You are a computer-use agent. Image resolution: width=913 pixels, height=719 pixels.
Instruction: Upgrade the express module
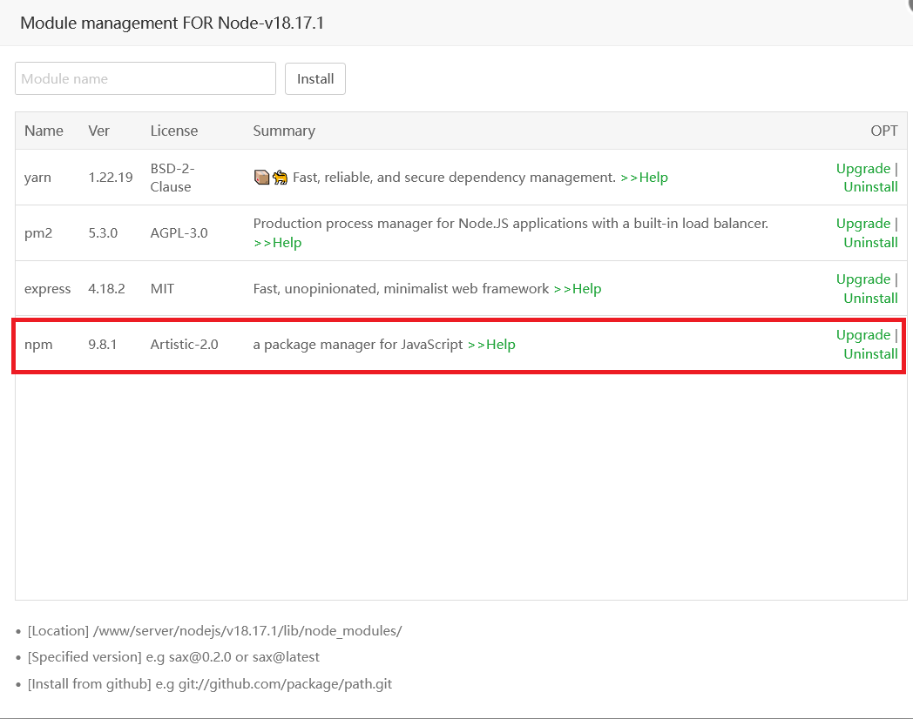[x=863, y=279]
